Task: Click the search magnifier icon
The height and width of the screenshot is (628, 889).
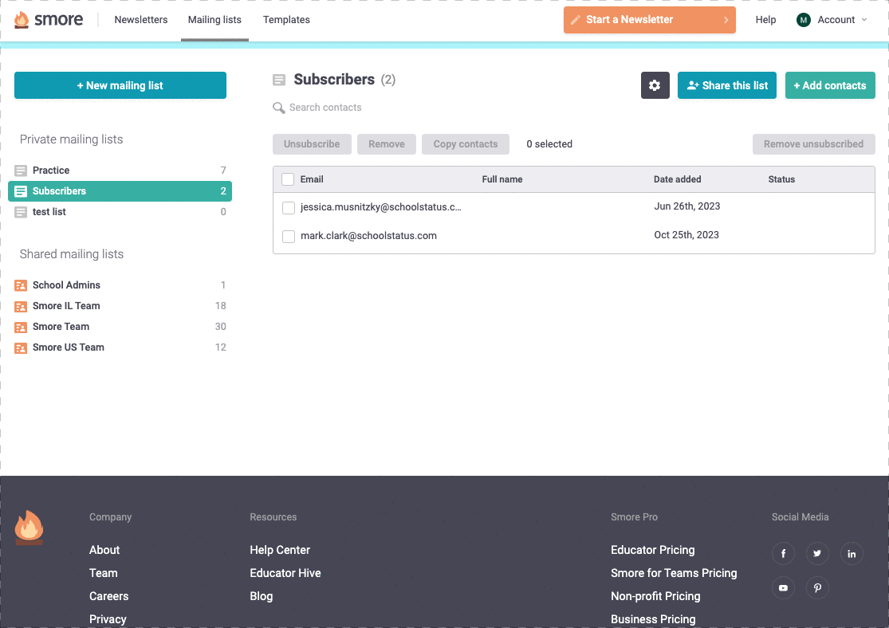Action: pyautogui.click(x=278, y=108)
